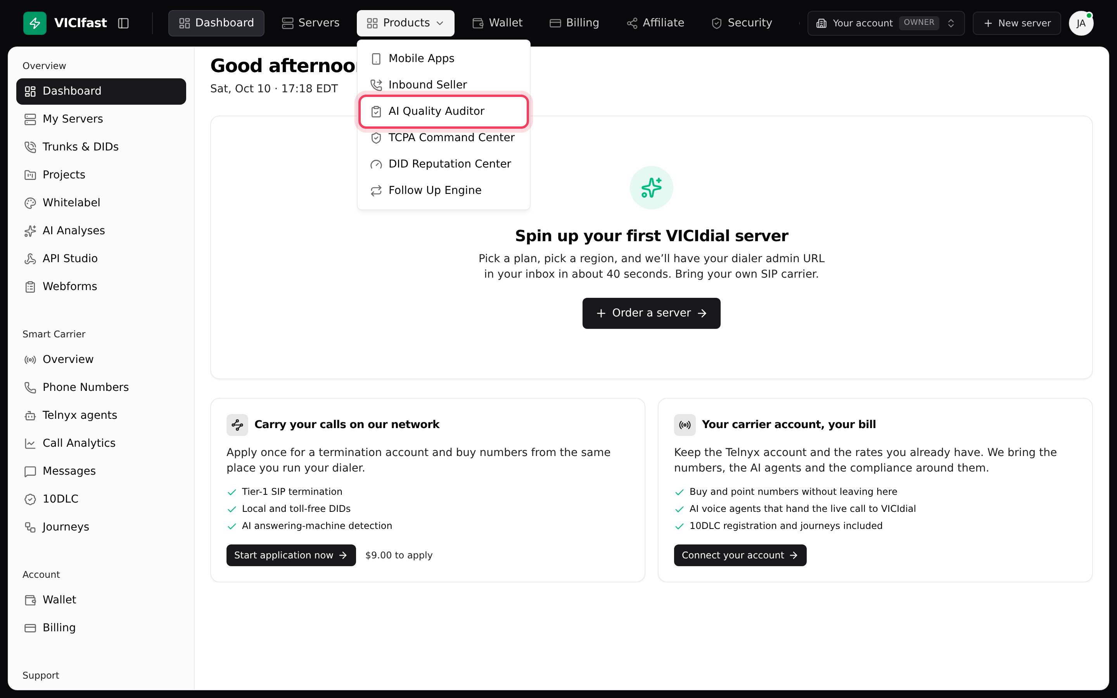
Task: Click the Webforms clipboard icon
Action: 30,287
